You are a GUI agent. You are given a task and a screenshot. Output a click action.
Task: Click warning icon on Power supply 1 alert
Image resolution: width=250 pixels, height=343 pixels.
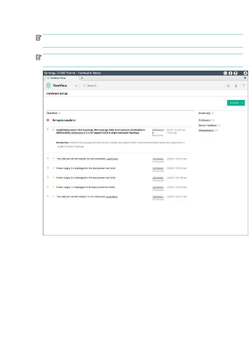53,187
